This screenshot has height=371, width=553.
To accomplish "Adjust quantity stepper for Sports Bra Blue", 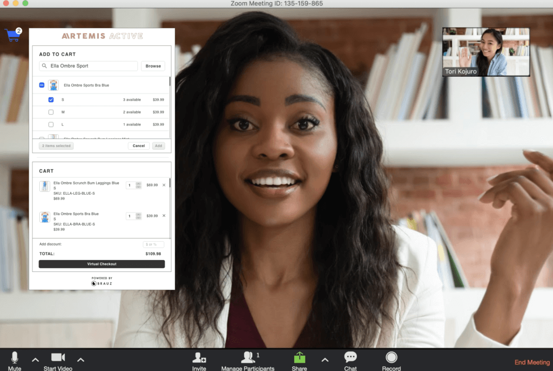I will tap(139, 216).
